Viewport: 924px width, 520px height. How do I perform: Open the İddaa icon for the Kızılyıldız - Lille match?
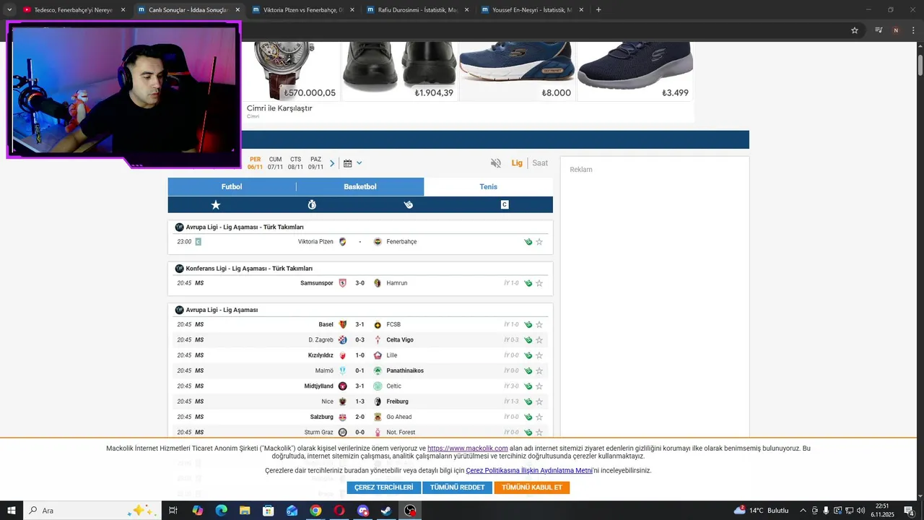(x=528, y=355)
